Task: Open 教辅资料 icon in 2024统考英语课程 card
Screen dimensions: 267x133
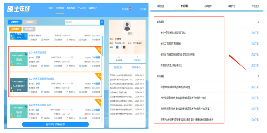Action: coord(42,66)
